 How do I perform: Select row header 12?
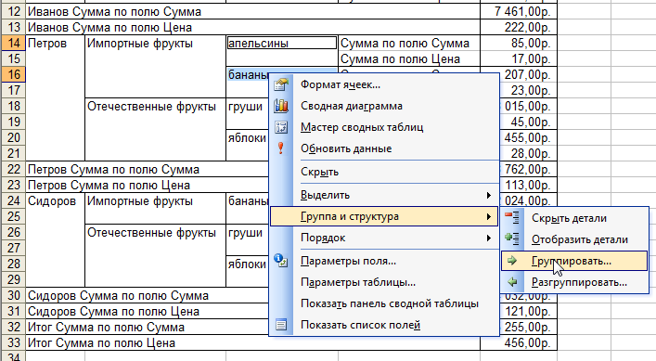click(x=13, y=11)
